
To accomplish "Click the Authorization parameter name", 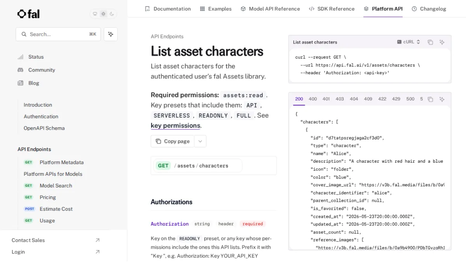I will tap(170, 224).
